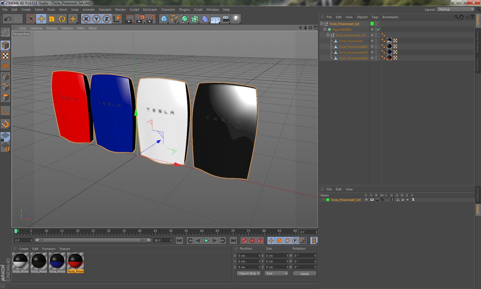Screen dimensions: 481x289
Task: Click the Record Active Objects button
Action: coord(244,241)
